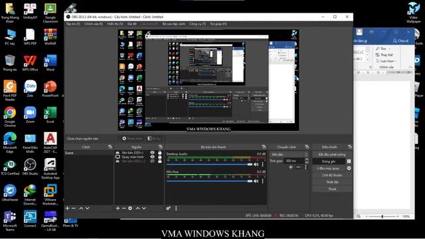Adjust the Mic/Aux volume slider
Viewport: 425px width, 239px height.
(x=210, y=181)
